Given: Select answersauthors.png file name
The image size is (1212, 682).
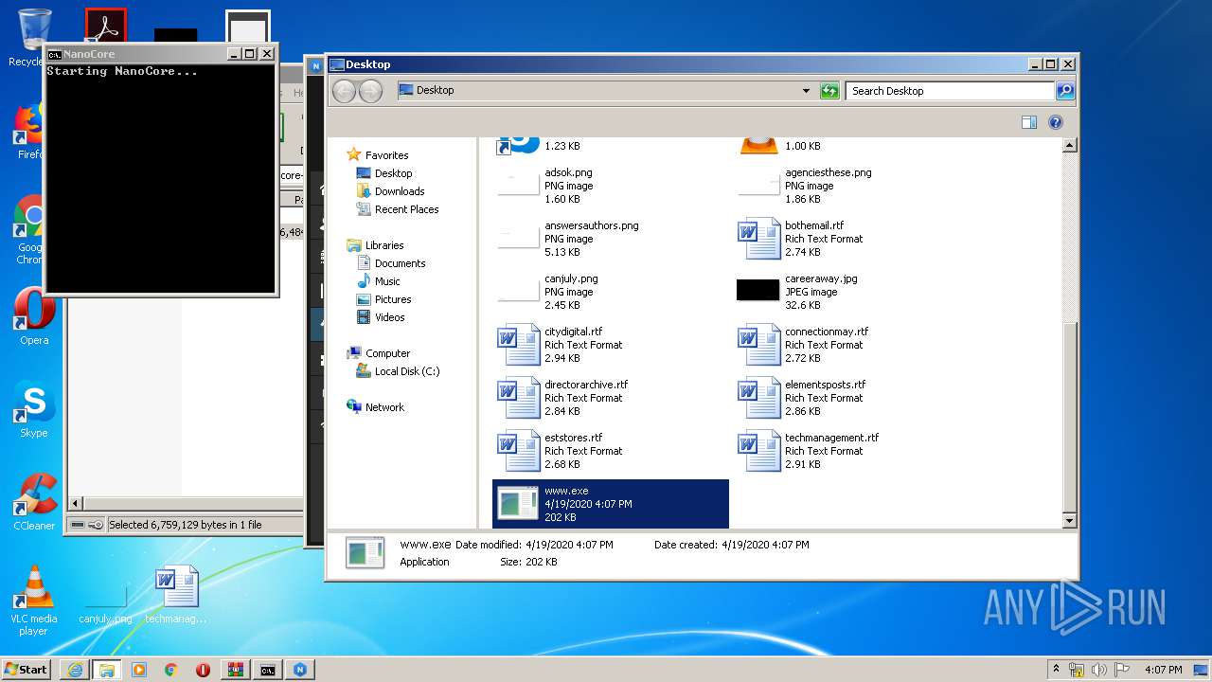Looking at the screenshot, I should click(591, 225).
